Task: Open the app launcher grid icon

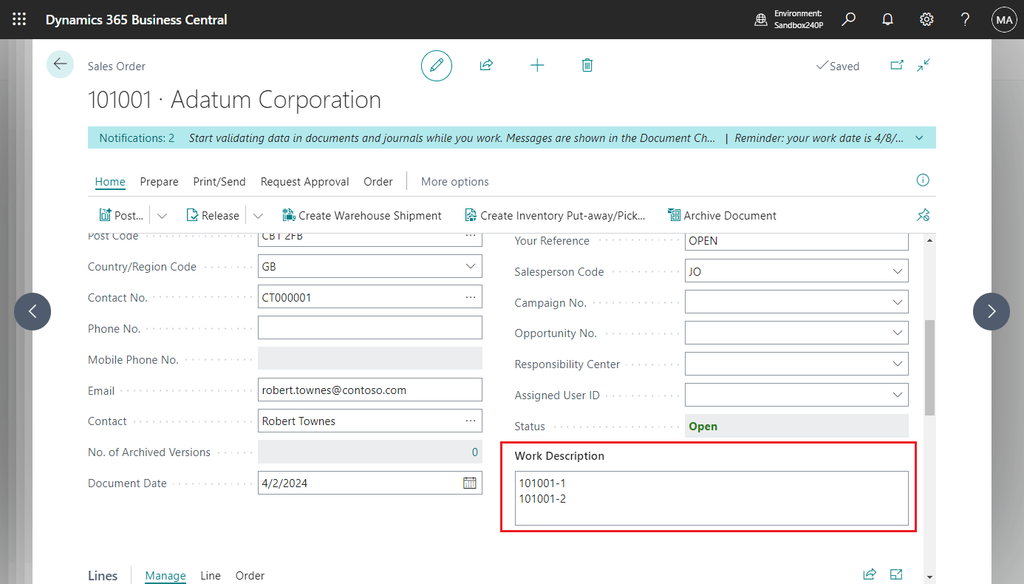Action: coord(19,19)
